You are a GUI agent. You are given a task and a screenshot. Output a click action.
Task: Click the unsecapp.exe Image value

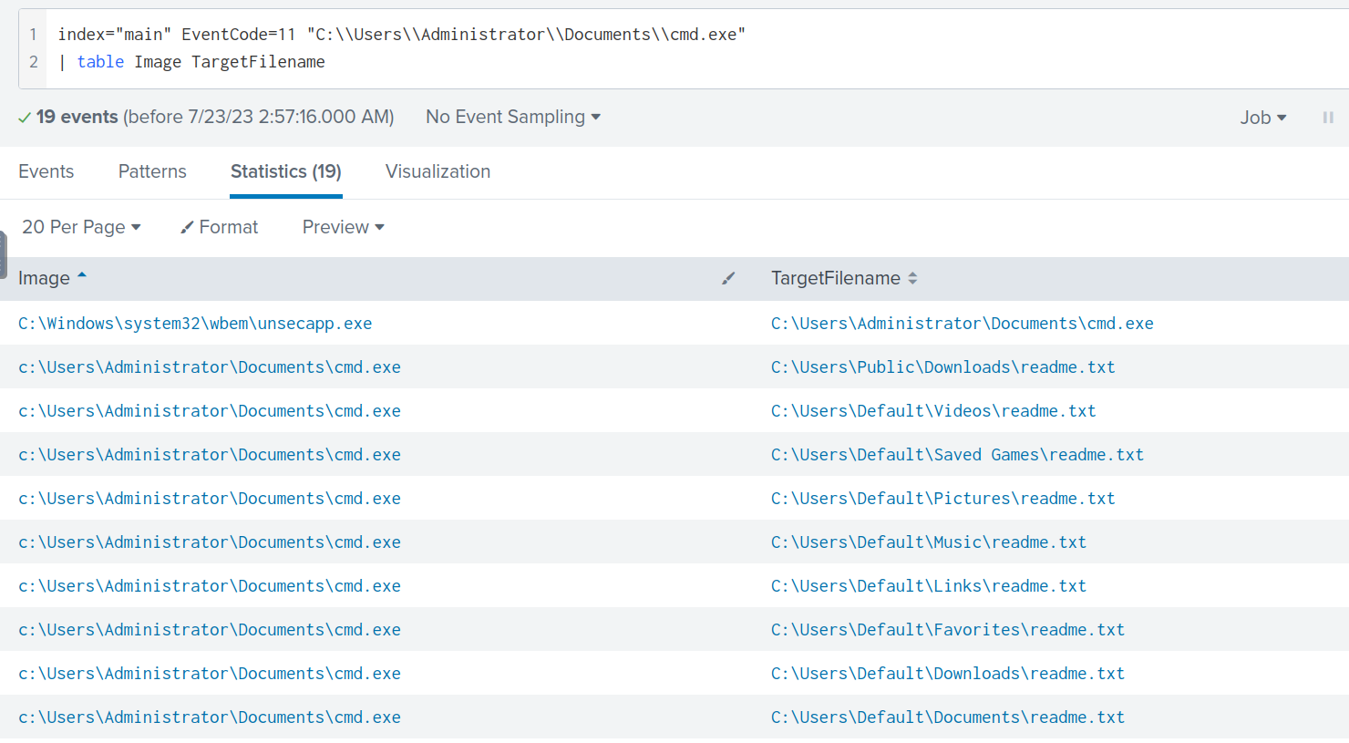coord(195,324)
